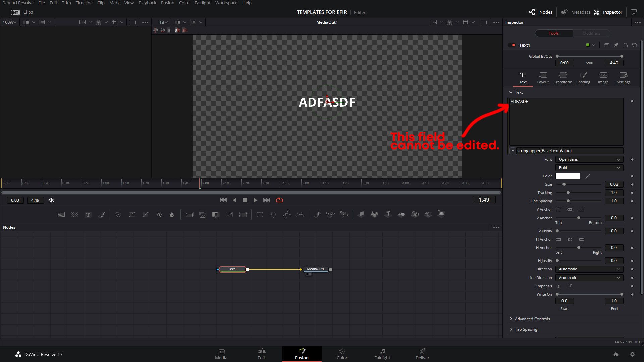Open the Settings tab of Text1
This screenshot has height=362, width=644.
coord(624,78)
